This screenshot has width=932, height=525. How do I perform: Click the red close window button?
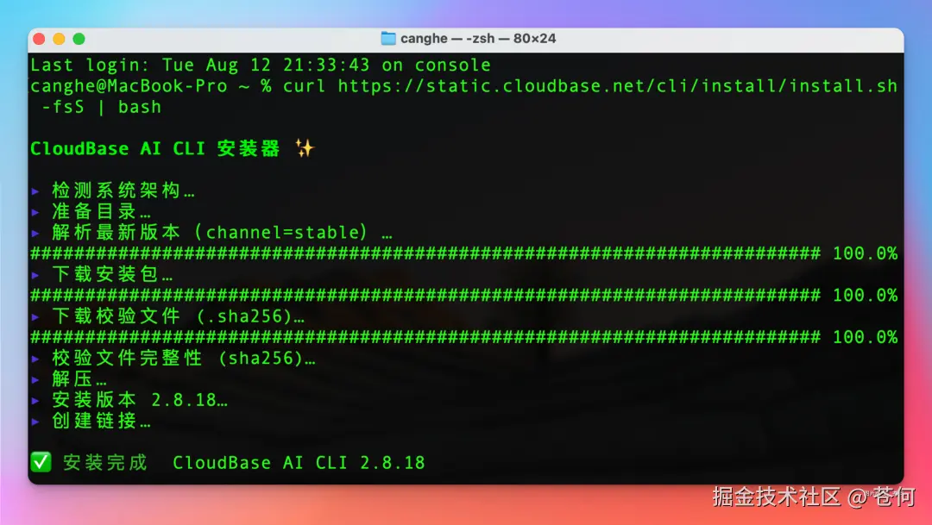[x=39, y=39]
